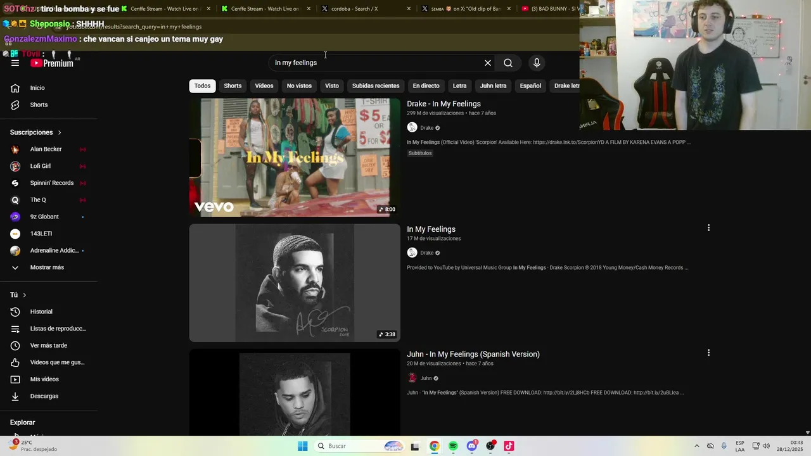The width and height of the screenshot is (811, 456).
Task: Open Discord from the taskbar
Action: pyautogui.click(x=471, y=446)
